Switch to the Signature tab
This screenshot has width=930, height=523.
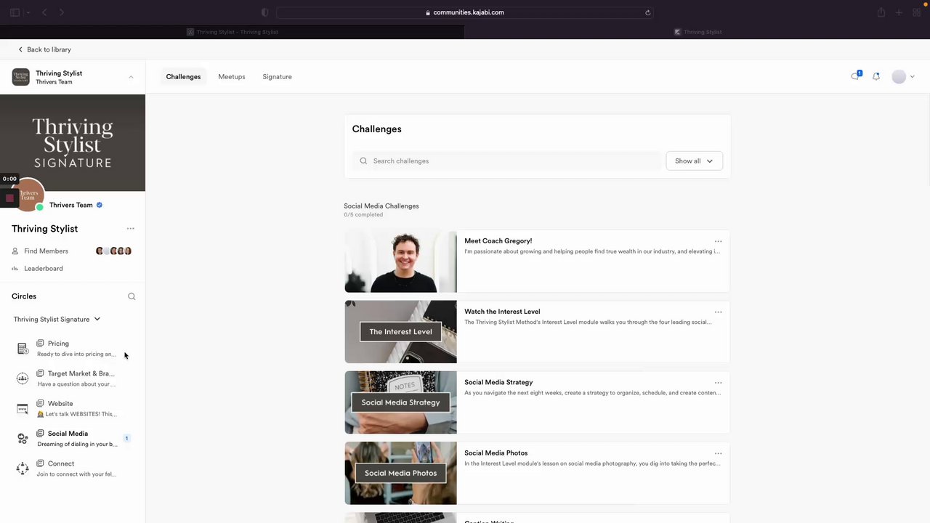click(277, 77)
